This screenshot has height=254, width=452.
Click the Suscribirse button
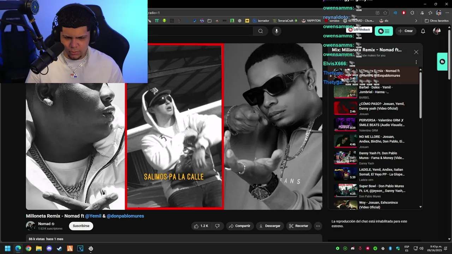(81, 226)
